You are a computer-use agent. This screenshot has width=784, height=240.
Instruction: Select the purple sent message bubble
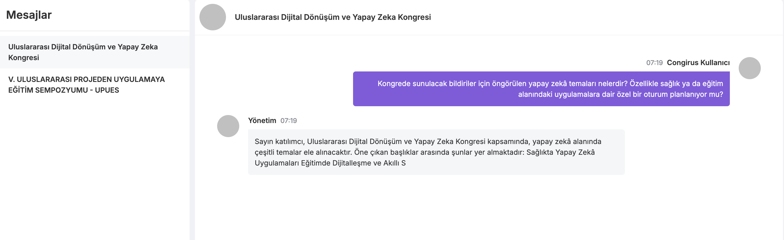tap(541, 89)
